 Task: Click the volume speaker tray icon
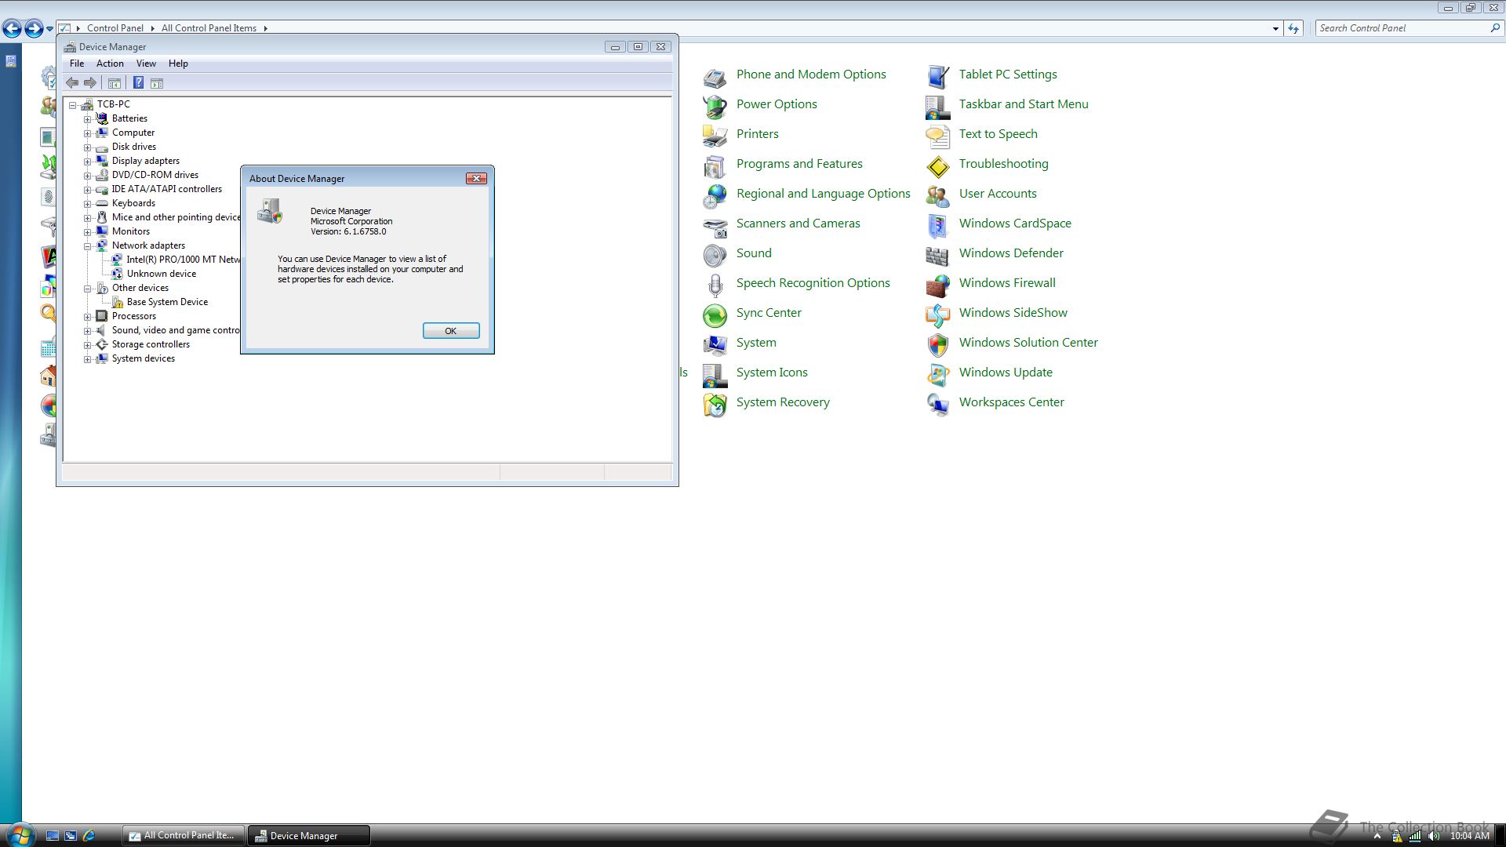tap(1434, 836)
